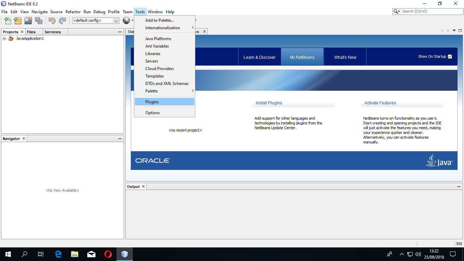Click the Java logo on Start Page
Image resolution: width=464 pixels, height=261 pixels.
pos(440,160)
